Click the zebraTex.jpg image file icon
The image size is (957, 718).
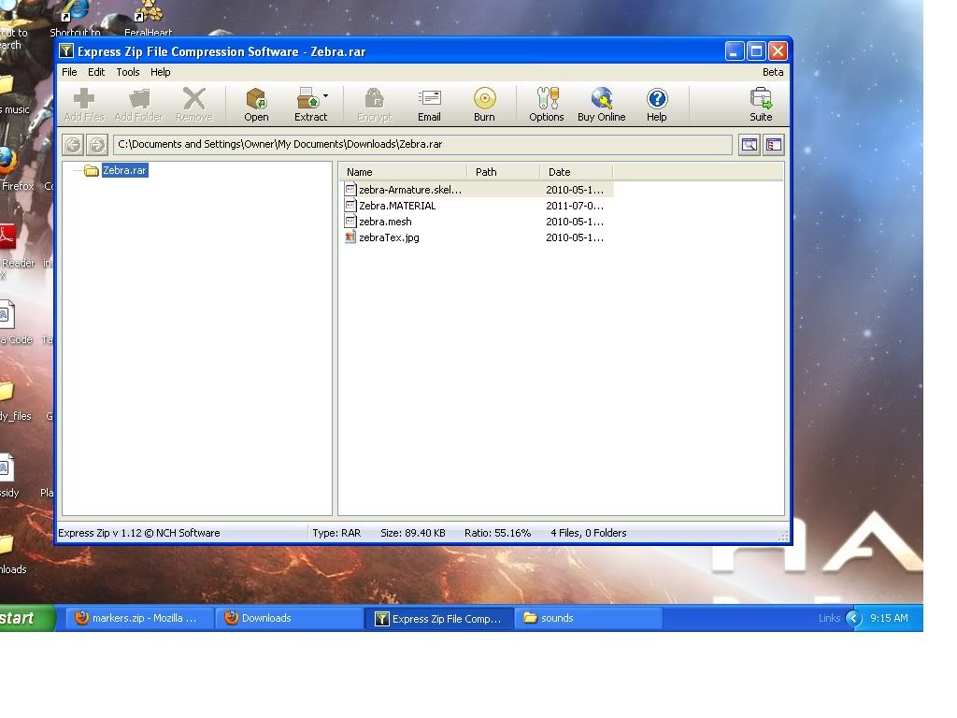click(350, 237)
